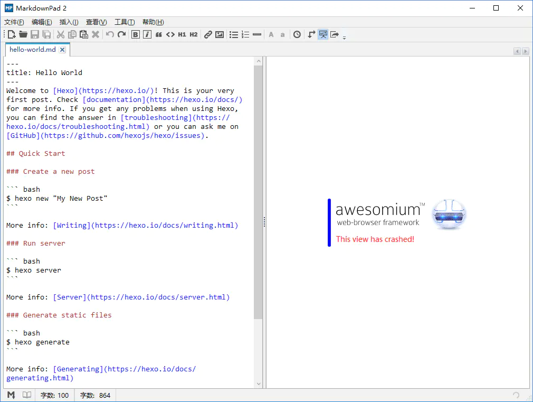Save all open documents
The height and width of the screenshot is (402, 533).
coord(46,34)
